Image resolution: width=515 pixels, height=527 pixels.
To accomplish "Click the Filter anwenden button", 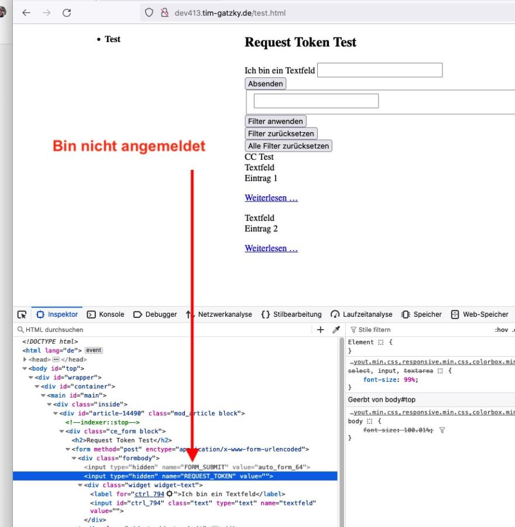I will (276, 121).
